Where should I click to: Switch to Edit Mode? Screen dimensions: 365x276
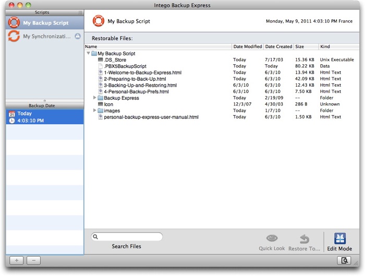click(x=339, y=242)
